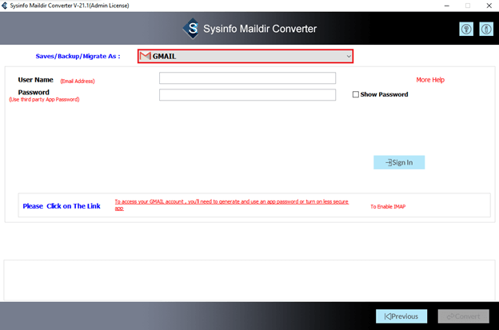Click the greyed-out Convert button
This screenshot has width=499, height=330.
pos(463,316)
